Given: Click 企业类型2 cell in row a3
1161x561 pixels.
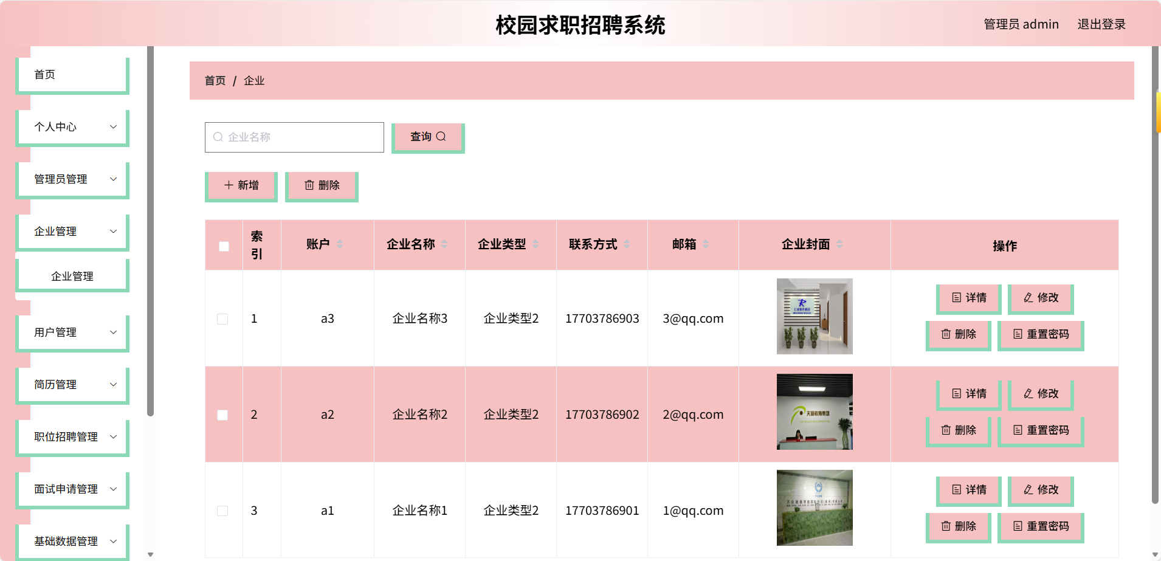Looking at the screenshot, I should (x=511, y=318).
